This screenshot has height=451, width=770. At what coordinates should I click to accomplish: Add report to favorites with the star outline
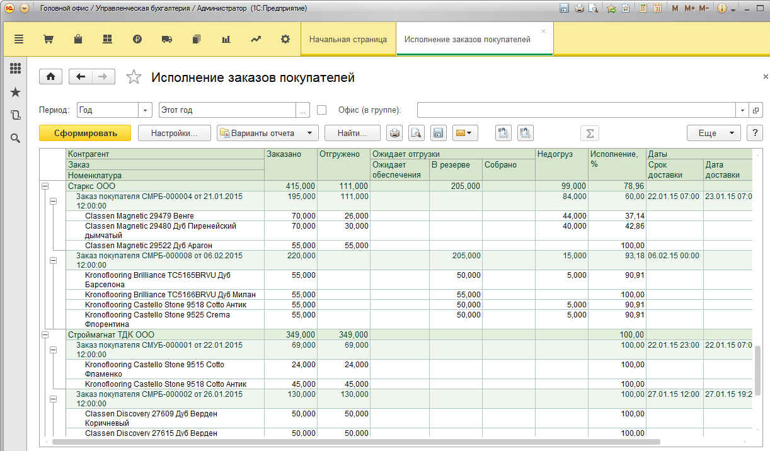tap(134, 77)
